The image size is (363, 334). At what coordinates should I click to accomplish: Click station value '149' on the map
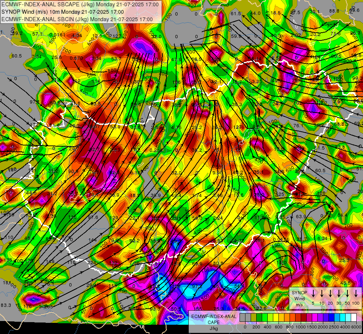point(50,262)
